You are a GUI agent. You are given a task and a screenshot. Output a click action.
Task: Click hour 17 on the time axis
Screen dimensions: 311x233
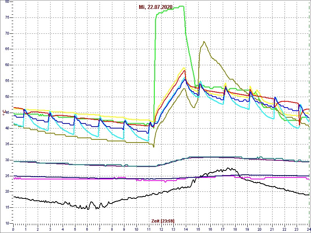coord(223,229)
